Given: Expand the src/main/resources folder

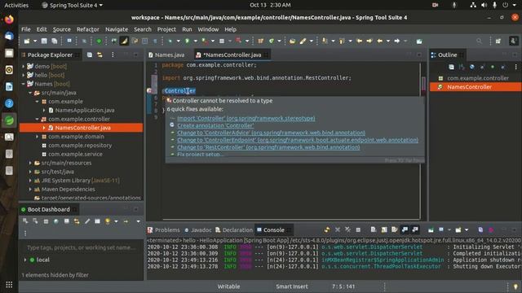Looking at the screenshot, I should coord(30,163).
